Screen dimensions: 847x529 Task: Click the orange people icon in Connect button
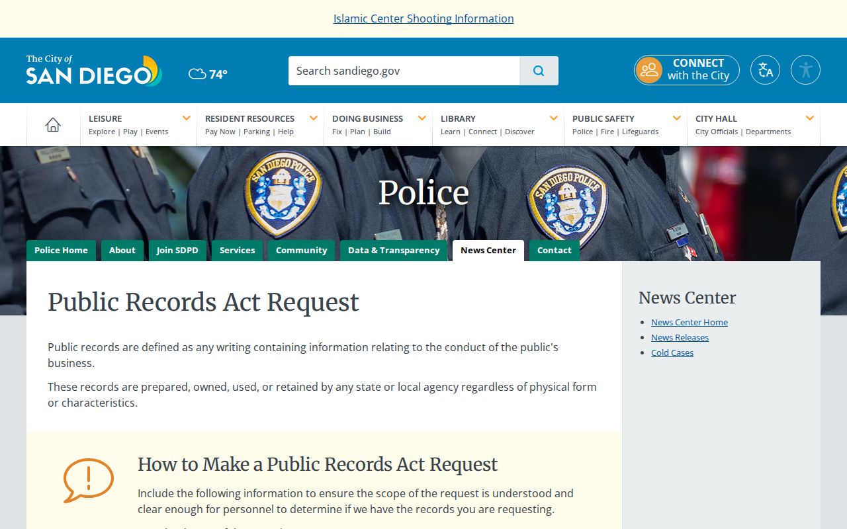[648, 70]
